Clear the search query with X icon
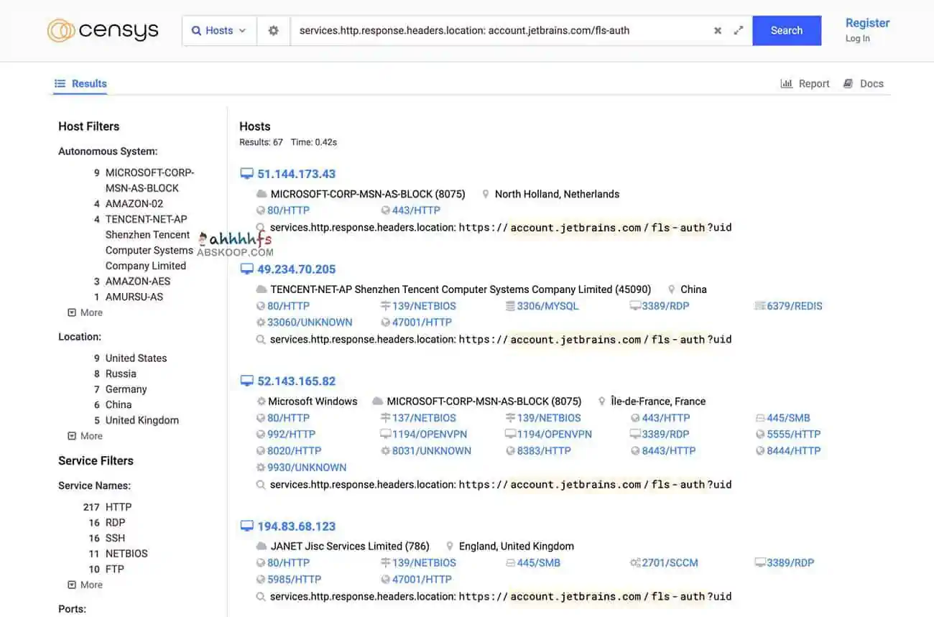 [717, 31]
